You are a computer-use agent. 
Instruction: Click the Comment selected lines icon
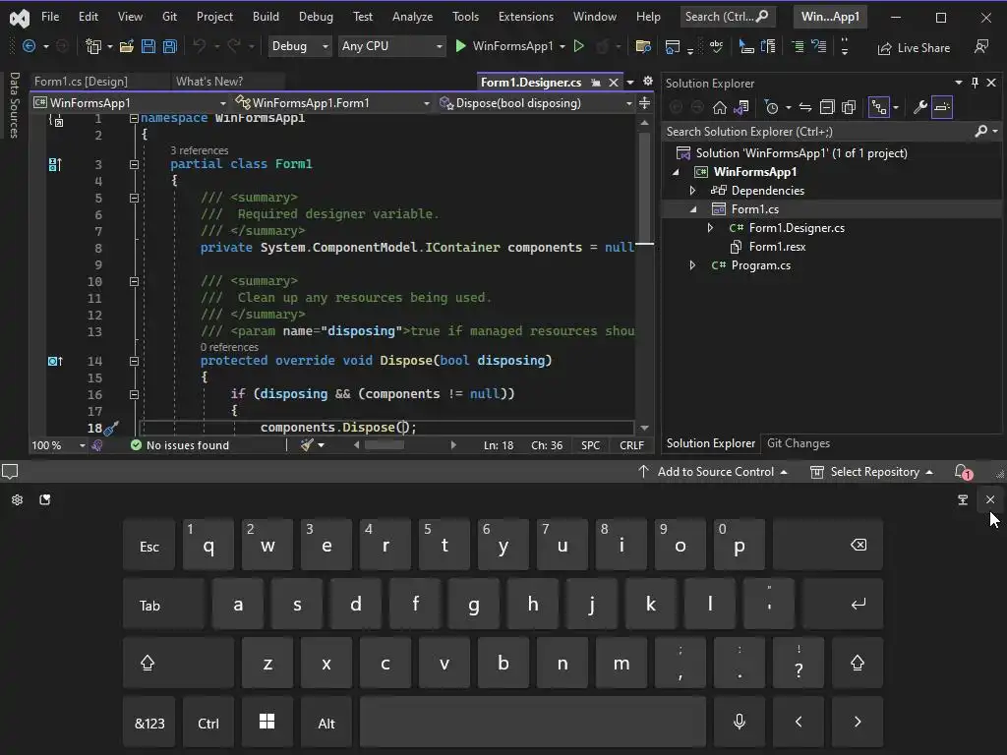tap(798, 46)
